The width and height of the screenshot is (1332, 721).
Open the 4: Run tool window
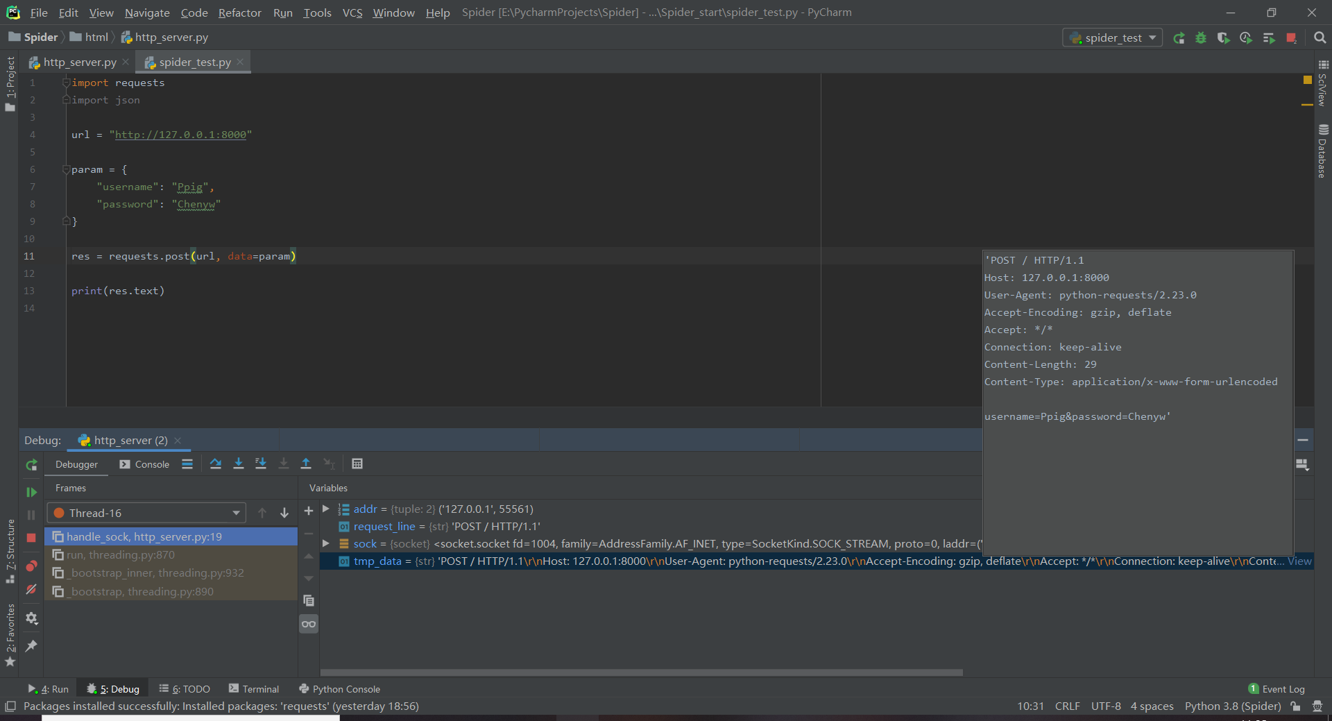pos(48,689)
